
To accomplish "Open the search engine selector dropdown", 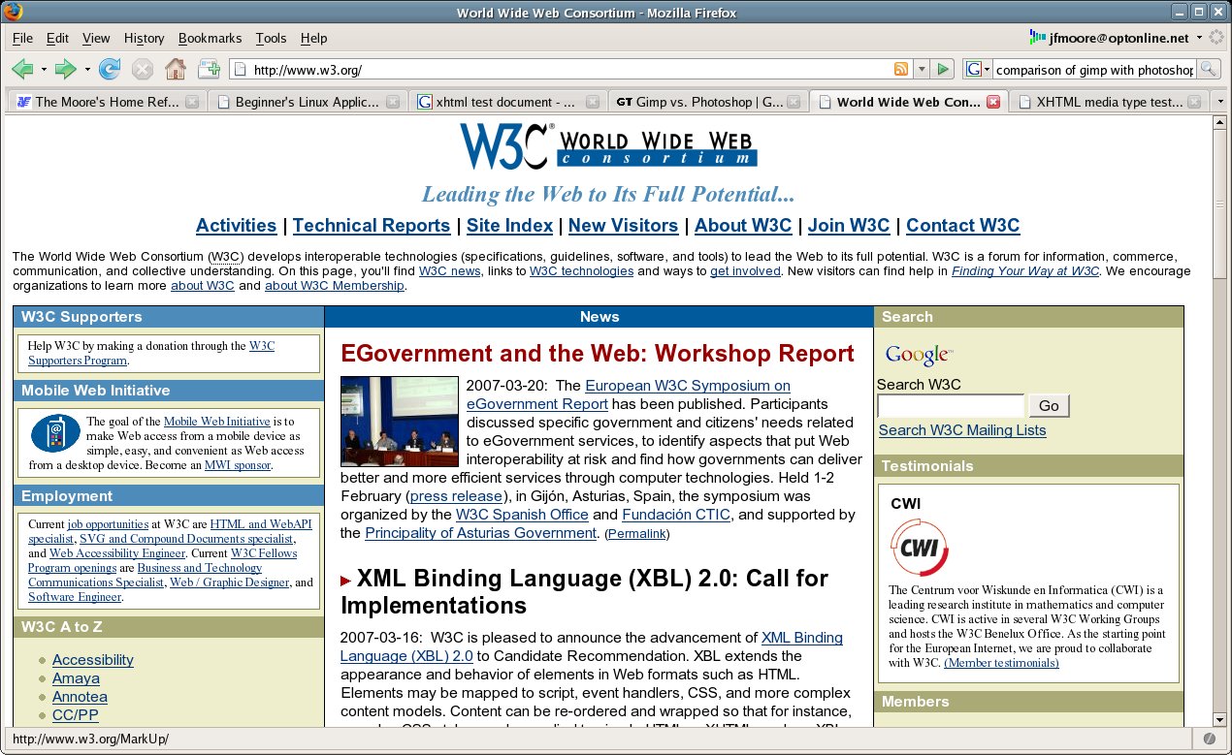I will pyautogui.click(x=977, y=69).
